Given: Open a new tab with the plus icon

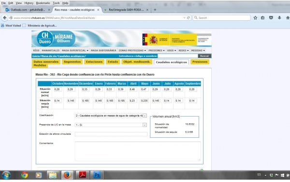Looking at the screenshot, I should [155, 10].
